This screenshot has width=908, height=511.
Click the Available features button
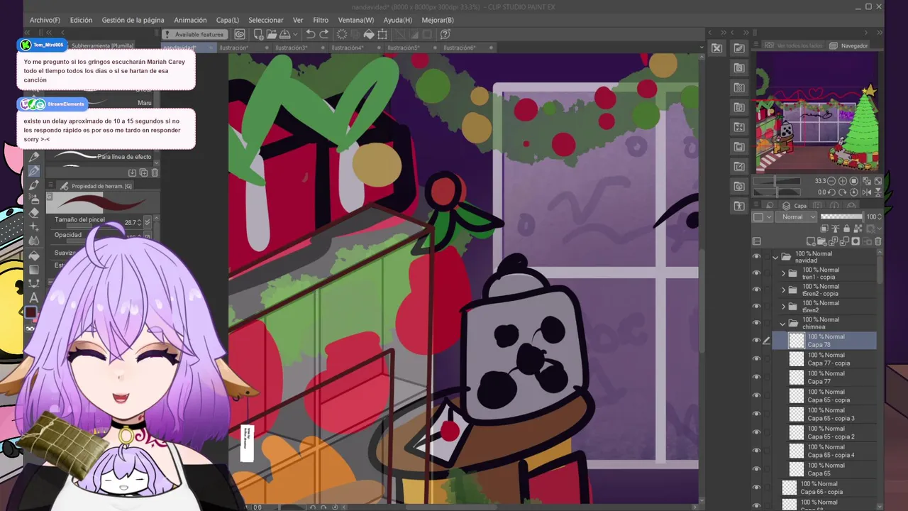coord(194,34)
